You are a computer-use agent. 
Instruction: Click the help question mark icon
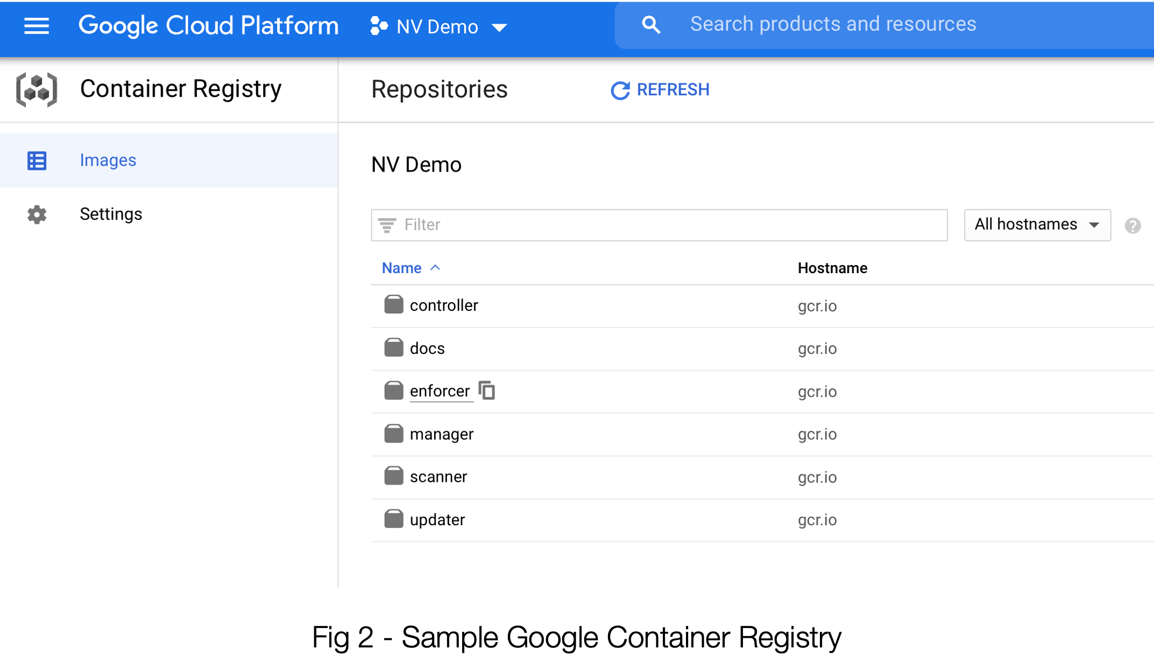pyautogui.click(x=1132, y=226)
